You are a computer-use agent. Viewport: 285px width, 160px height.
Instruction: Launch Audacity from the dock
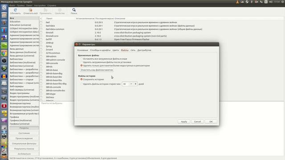pos(4,76)
